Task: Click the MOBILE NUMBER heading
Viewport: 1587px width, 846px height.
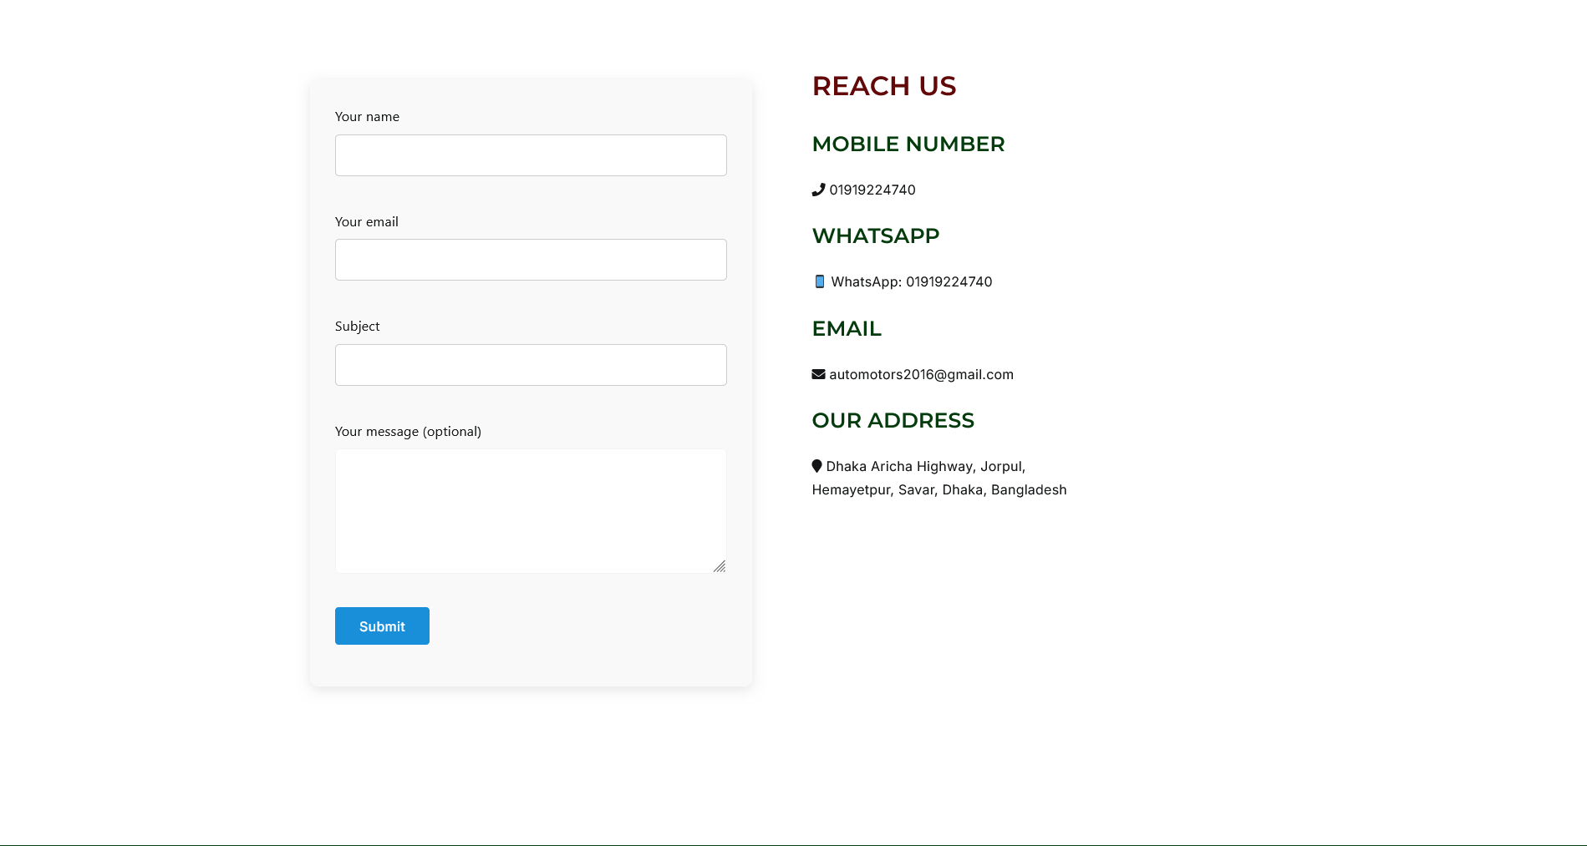Action: 908,144
